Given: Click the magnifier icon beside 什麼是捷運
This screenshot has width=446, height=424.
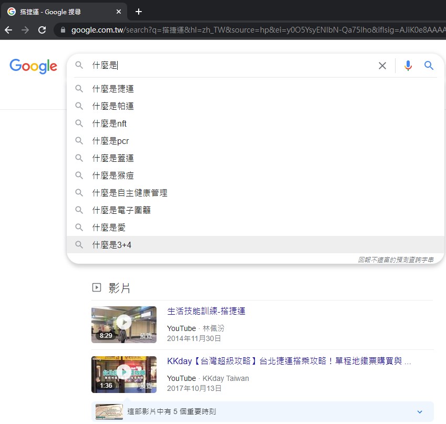Looking at the screenshot, I should [x=79, y=88].
